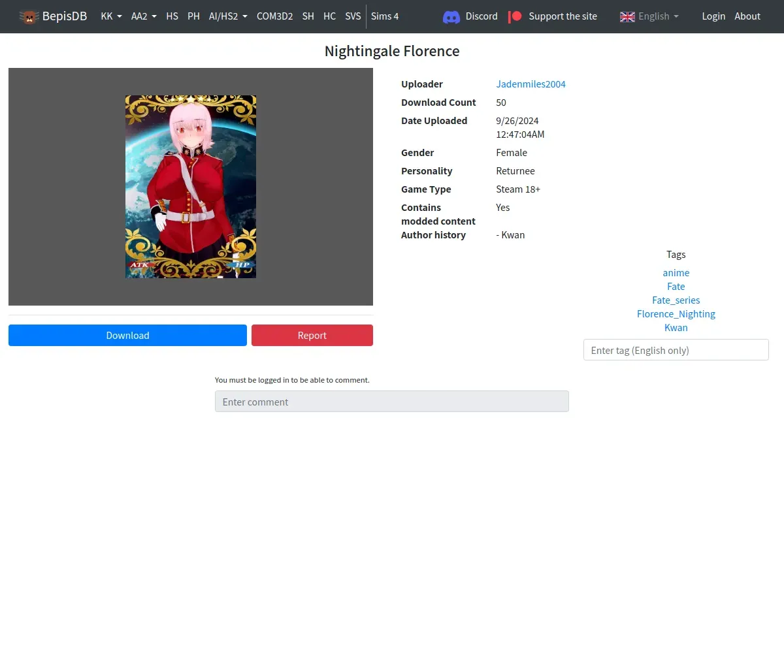The height and width of the screenshot is (653, 784).
Task: Click the Nightingale Florence card image
Action: click(191, 187)
